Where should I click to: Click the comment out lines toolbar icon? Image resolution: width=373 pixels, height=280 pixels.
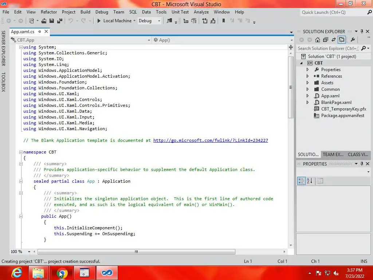(x=194, y=21)
